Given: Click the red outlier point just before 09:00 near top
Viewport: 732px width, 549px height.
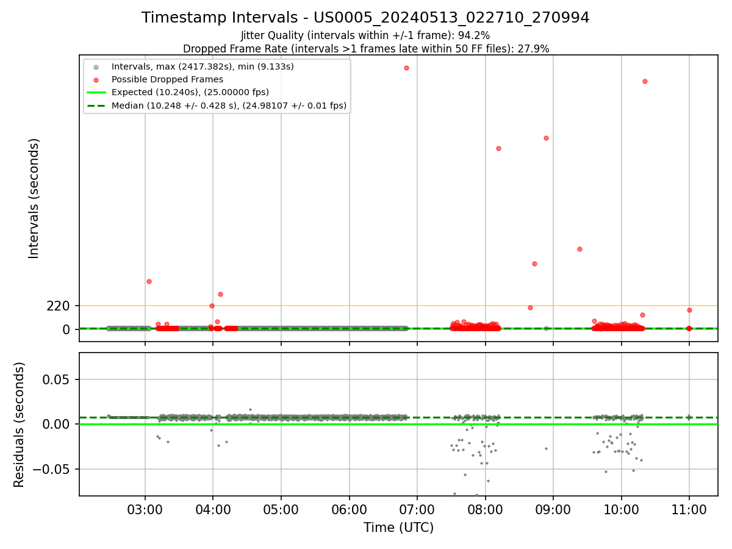Looking at the screenshot, I should point(546,138).
